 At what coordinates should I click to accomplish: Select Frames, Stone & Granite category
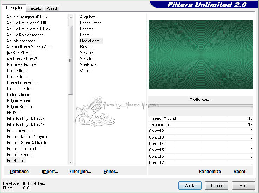(x=27, y=143)
